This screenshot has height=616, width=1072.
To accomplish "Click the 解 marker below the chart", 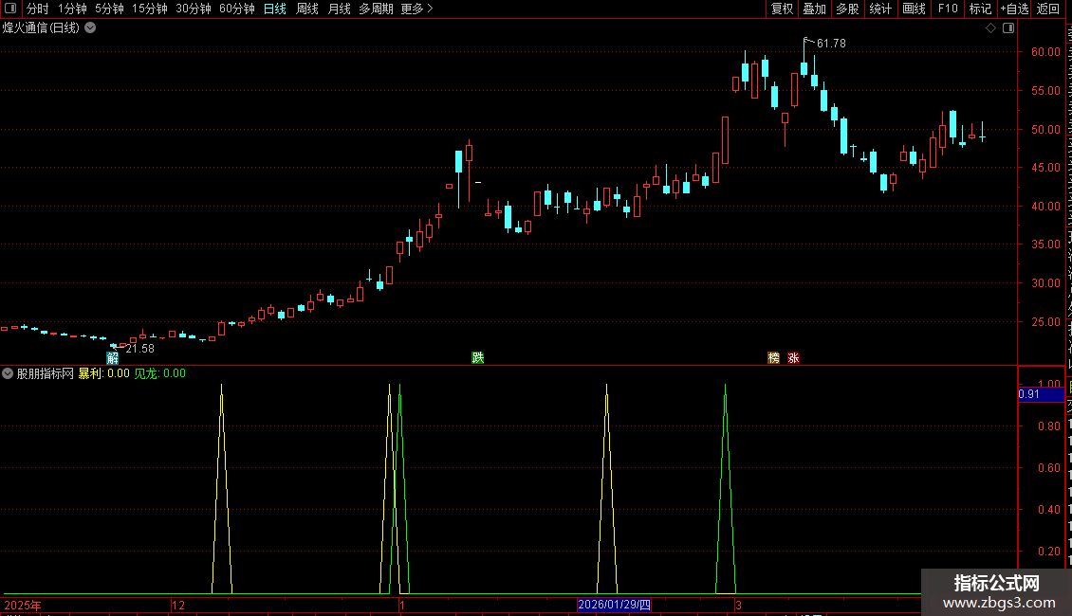I will (113, 358).
